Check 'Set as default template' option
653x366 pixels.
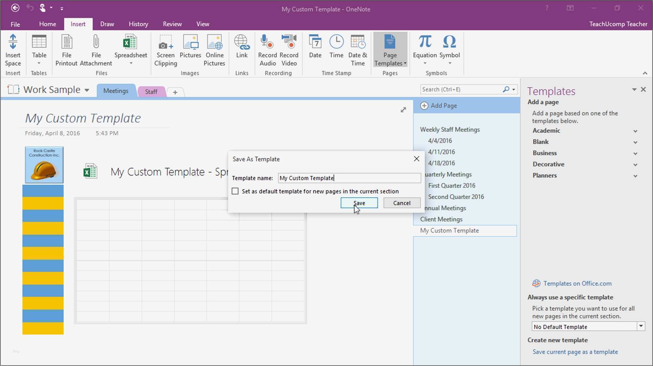235,191
